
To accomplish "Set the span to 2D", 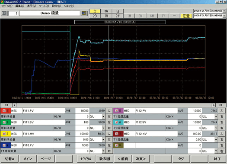I will [x=95, y=16].
